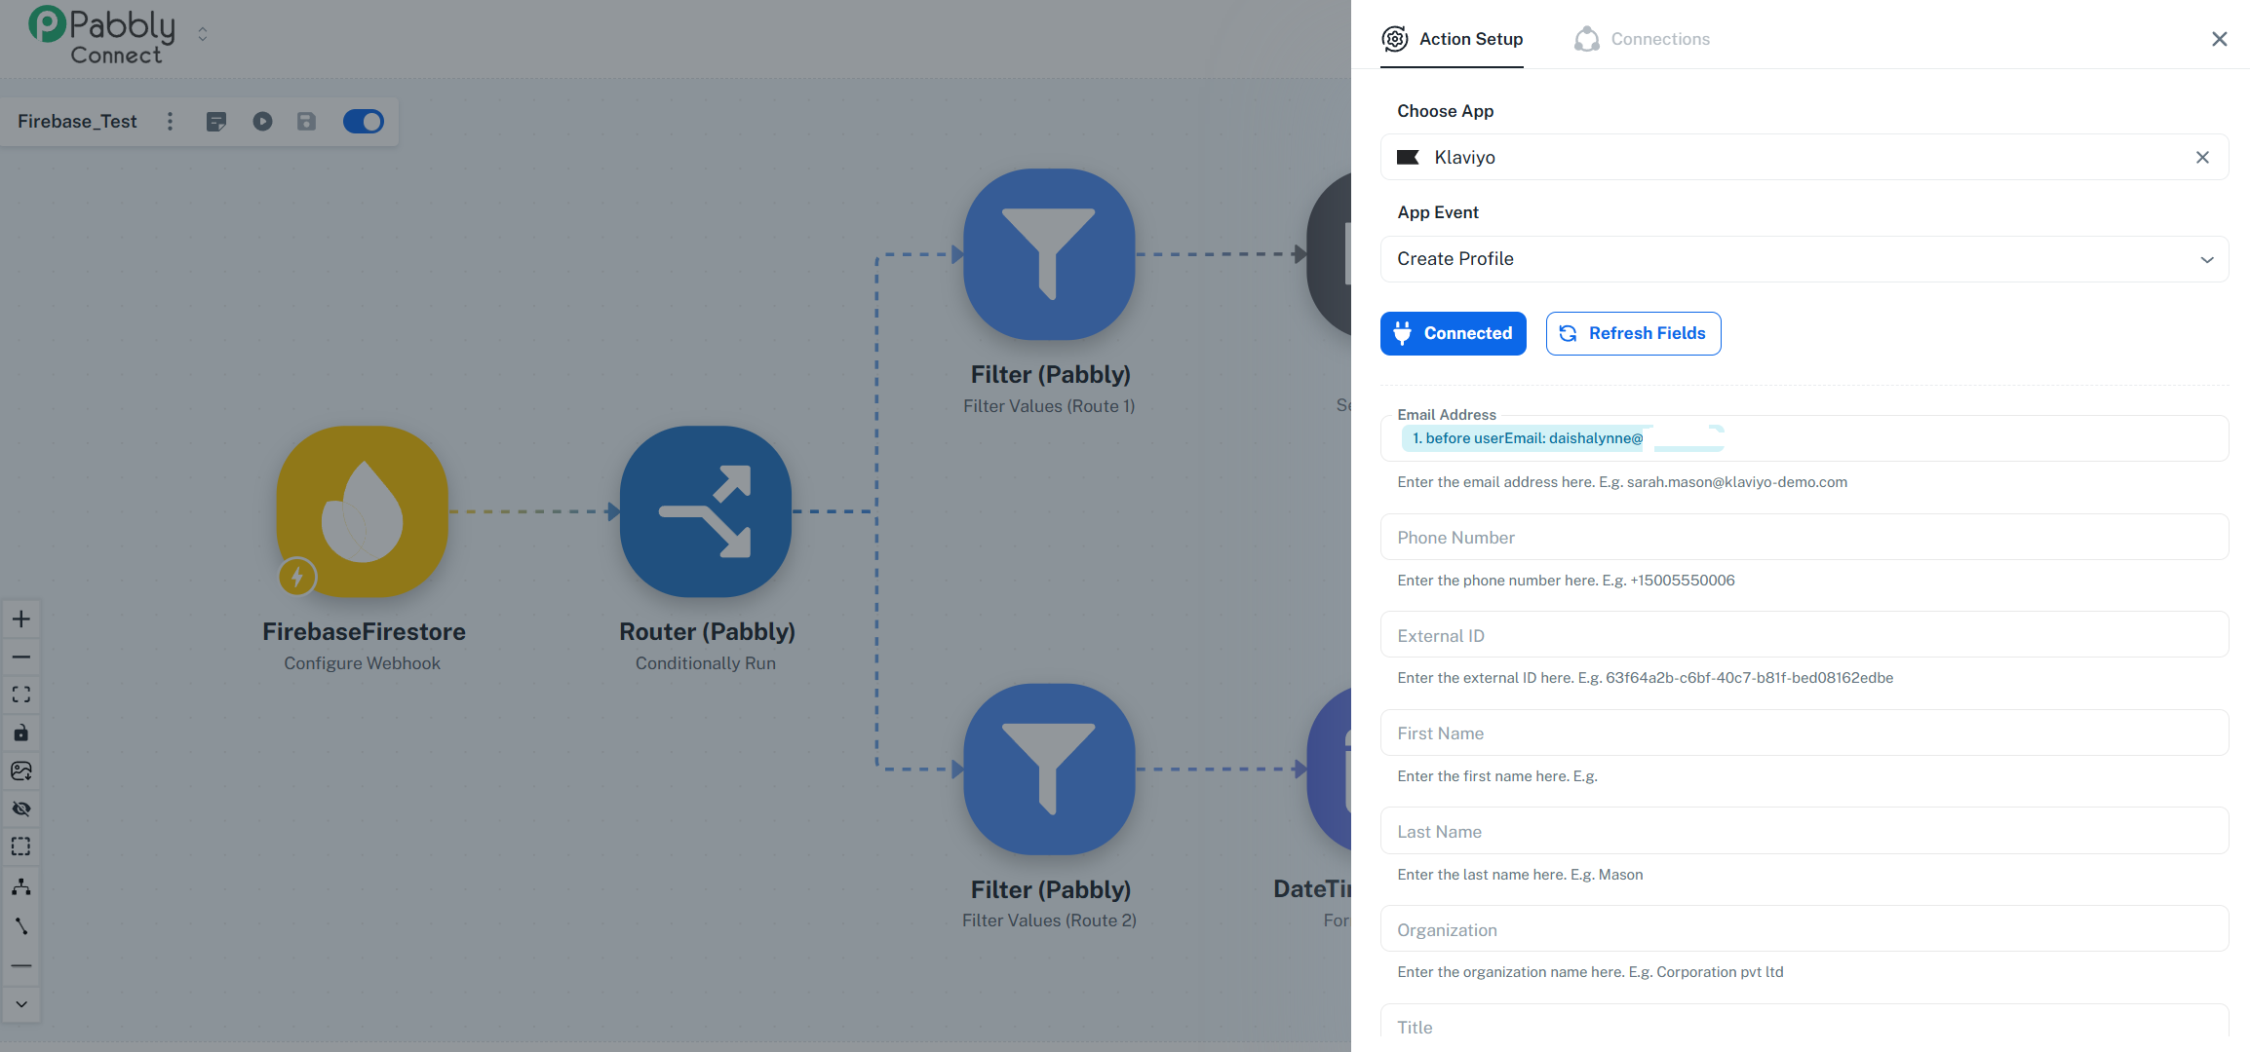Open the Filter node for Route 1

1049,254
